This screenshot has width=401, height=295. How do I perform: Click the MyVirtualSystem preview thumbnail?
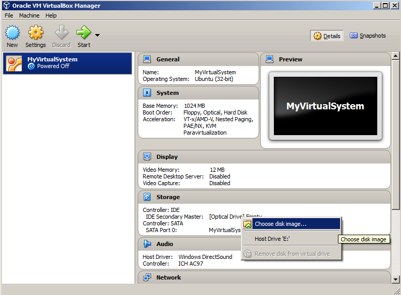(326, 106)
